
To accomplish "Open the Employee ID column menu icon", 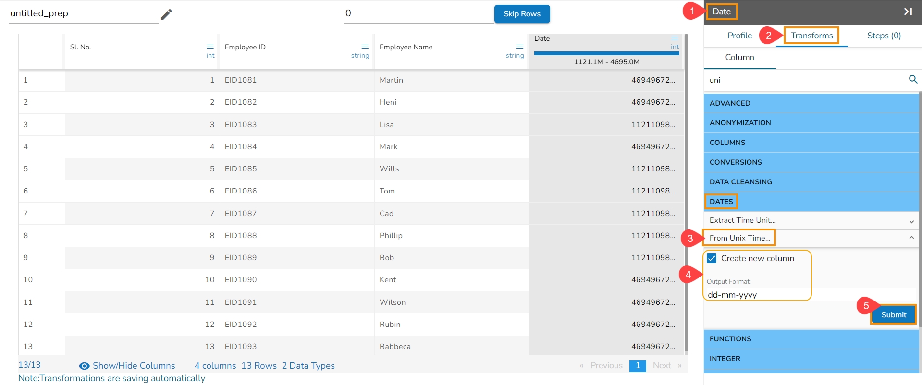I will tap(365, 47).
